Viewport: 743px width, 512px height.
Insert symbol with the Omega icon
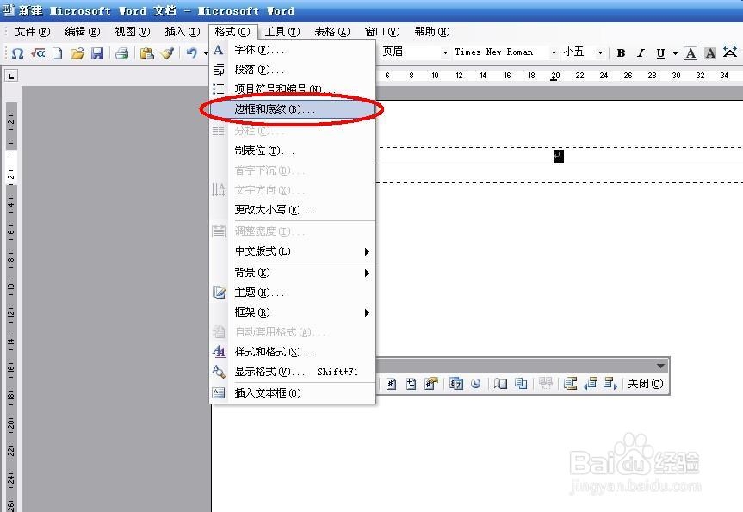pyautogui.click(x=17, y=53)
